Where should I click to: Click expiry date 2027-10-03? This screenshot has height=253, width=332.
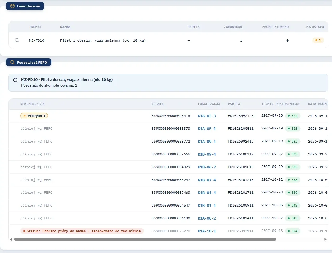[272, 192]
